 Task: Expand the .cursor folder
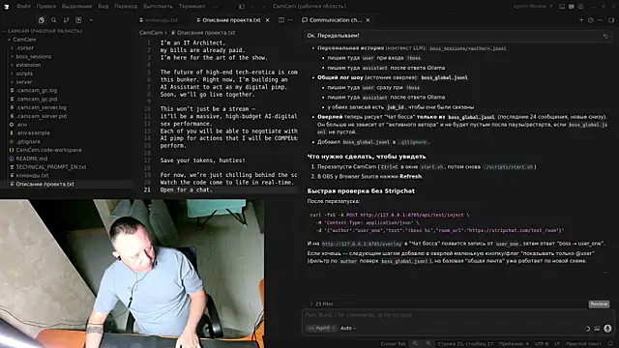coord(25,47)
